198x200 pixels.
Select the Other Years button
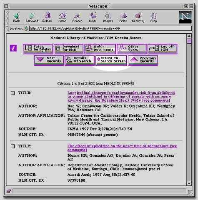click(x=132, y=49)
